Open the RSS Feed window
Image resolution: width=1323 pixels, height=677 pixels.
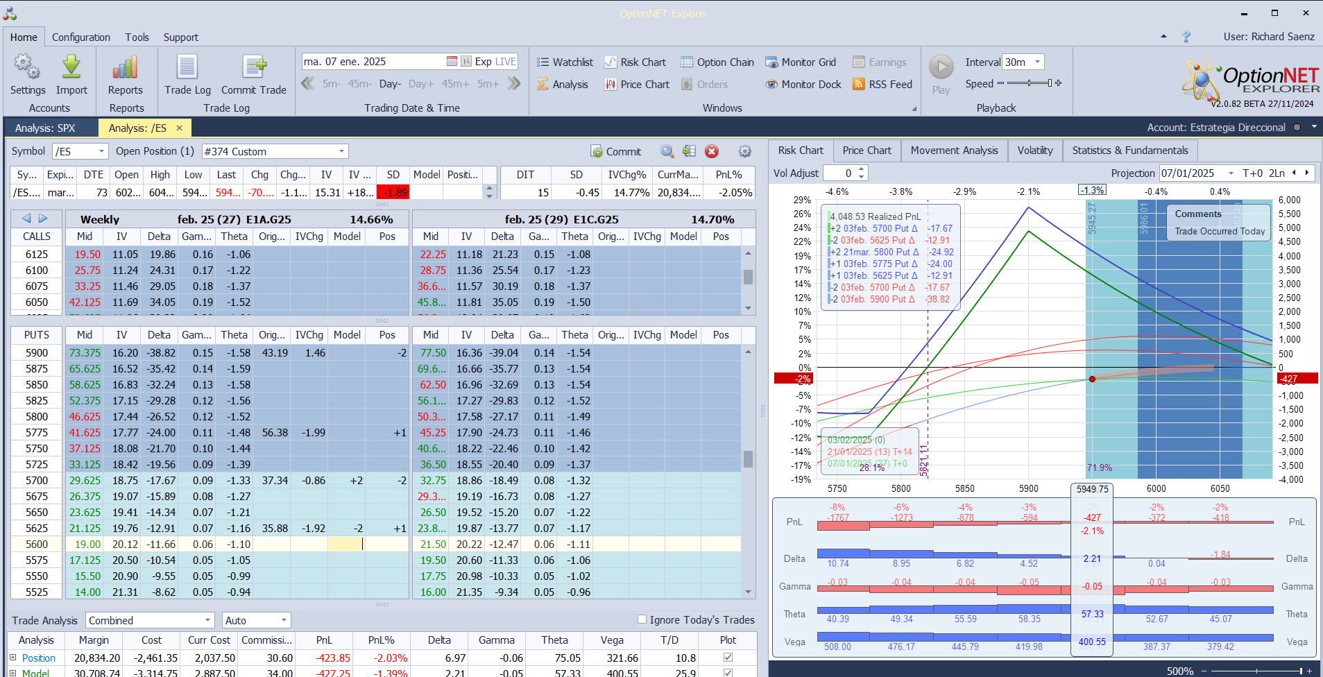point(882,84)
